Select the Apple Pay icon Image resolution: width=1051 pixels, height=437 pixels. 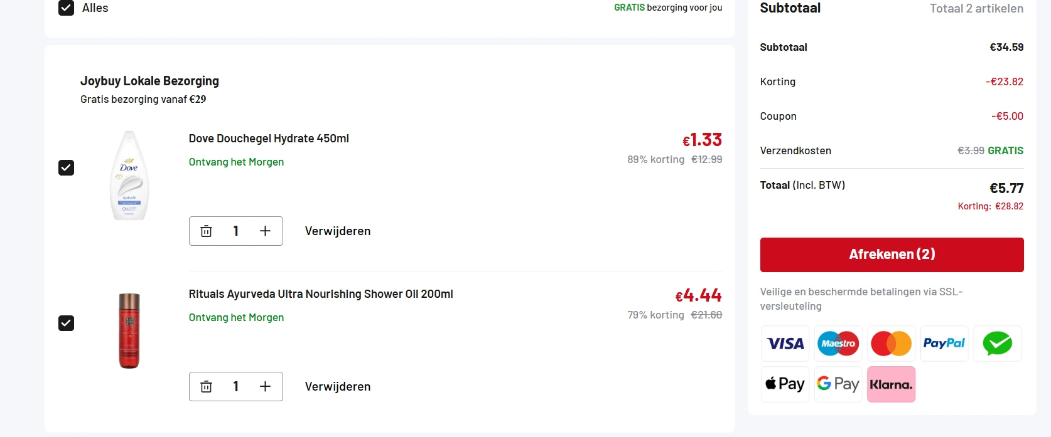785,384
